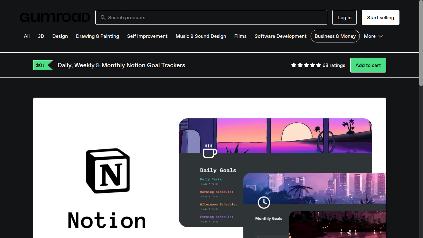Screen dimensions: 423x238
Task: Click the search magnifier icon
Action: click(x=103, y=18)
